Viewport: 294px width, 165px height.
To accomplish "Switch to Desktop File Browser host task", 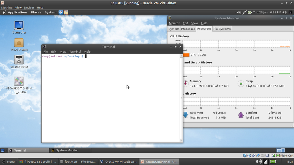I will 78,162.
